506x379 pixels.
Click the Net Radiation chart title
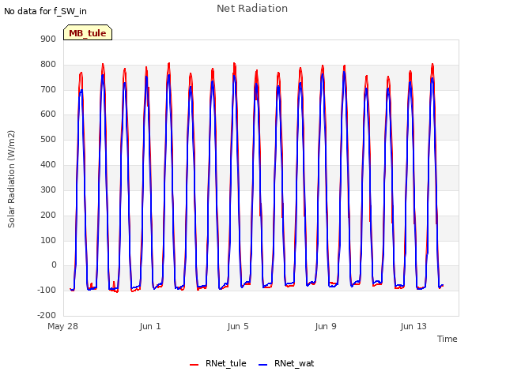(x=252, y=9)
